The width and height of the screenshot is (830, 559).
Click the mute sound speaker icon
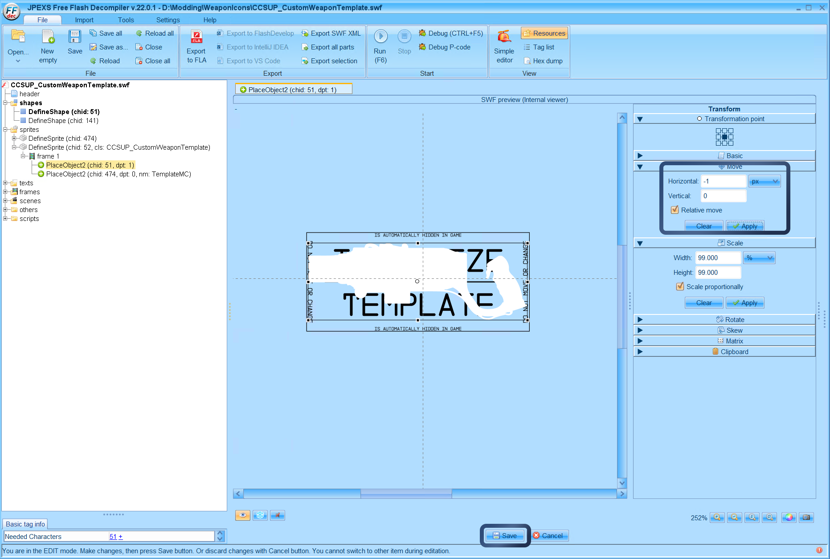[278, 515]
